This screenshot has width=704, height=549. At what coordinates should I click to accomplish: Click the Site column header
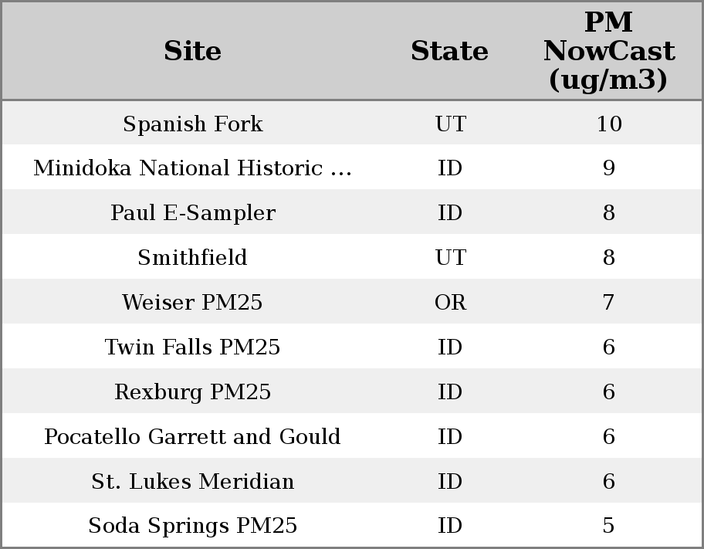click(x=192, y=51)
